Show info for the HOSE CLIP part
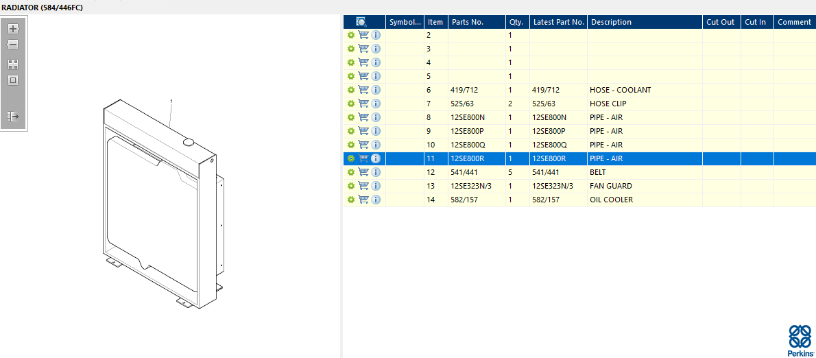The width and height of the screenshot is (816, 358). [376, 104]
